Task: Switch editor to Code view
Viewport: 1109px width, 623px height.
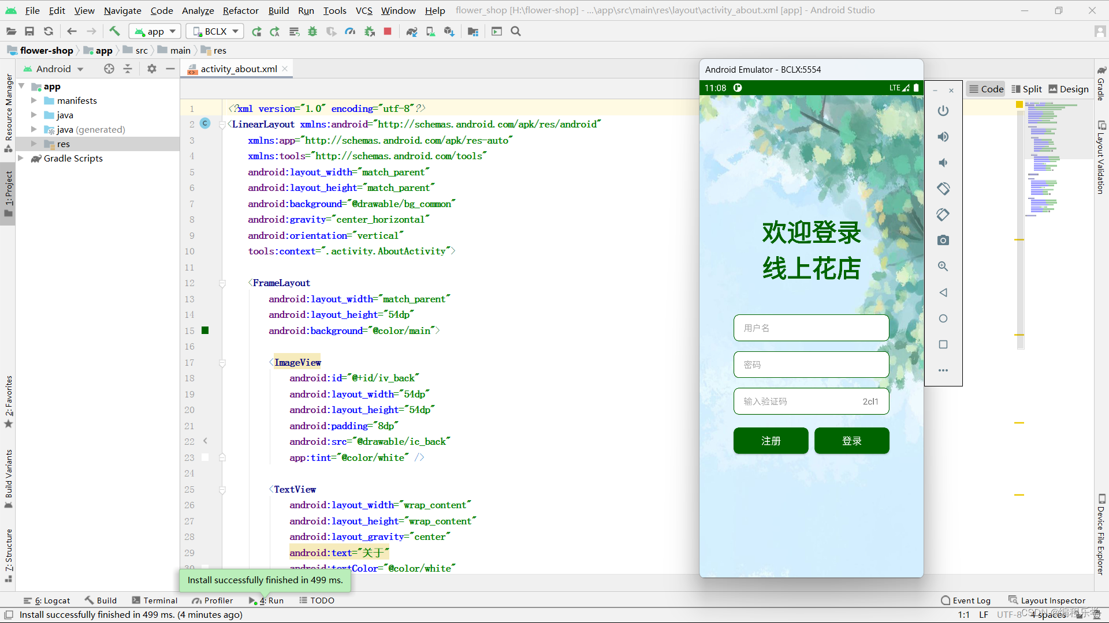Action: point(986,89)
